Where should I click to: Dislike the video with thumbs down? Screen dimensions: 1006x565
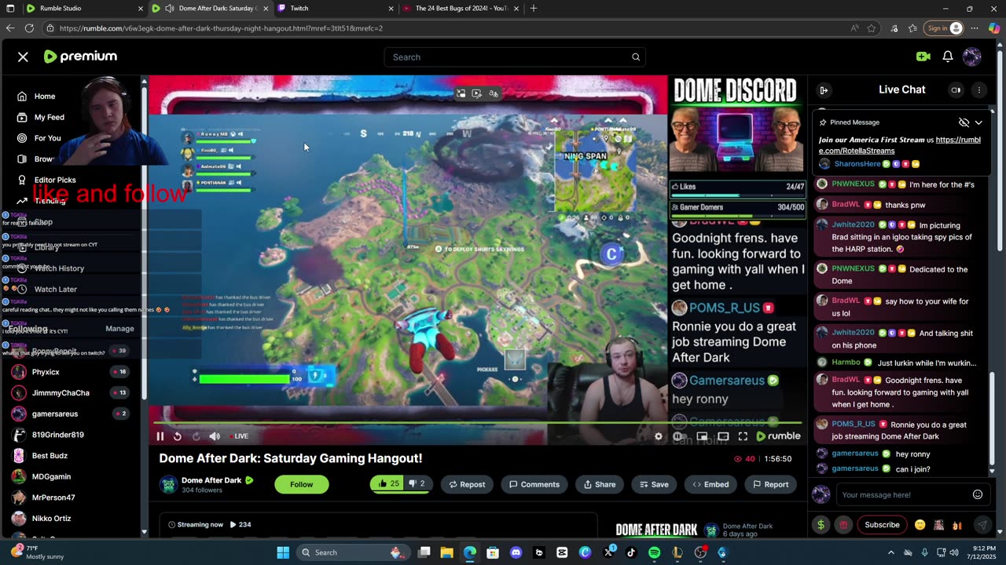click(417, 484)
